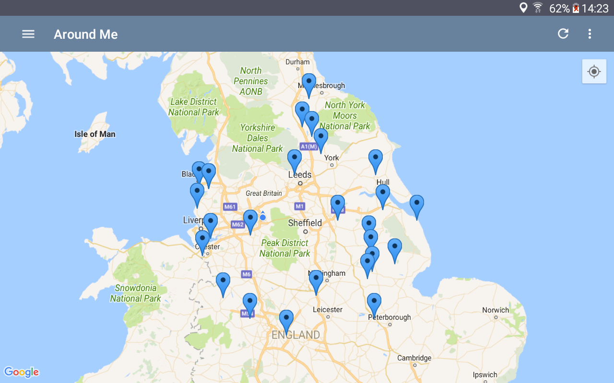Screen dimensions: 614x383
Task: Tap the pin on the east coast
Action: (x=417, y=207)
